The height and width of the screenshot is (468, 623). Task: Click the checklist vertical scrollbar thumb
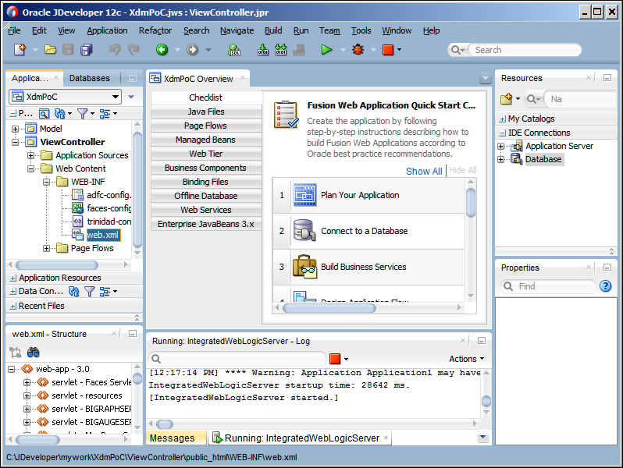pos(471,203)
